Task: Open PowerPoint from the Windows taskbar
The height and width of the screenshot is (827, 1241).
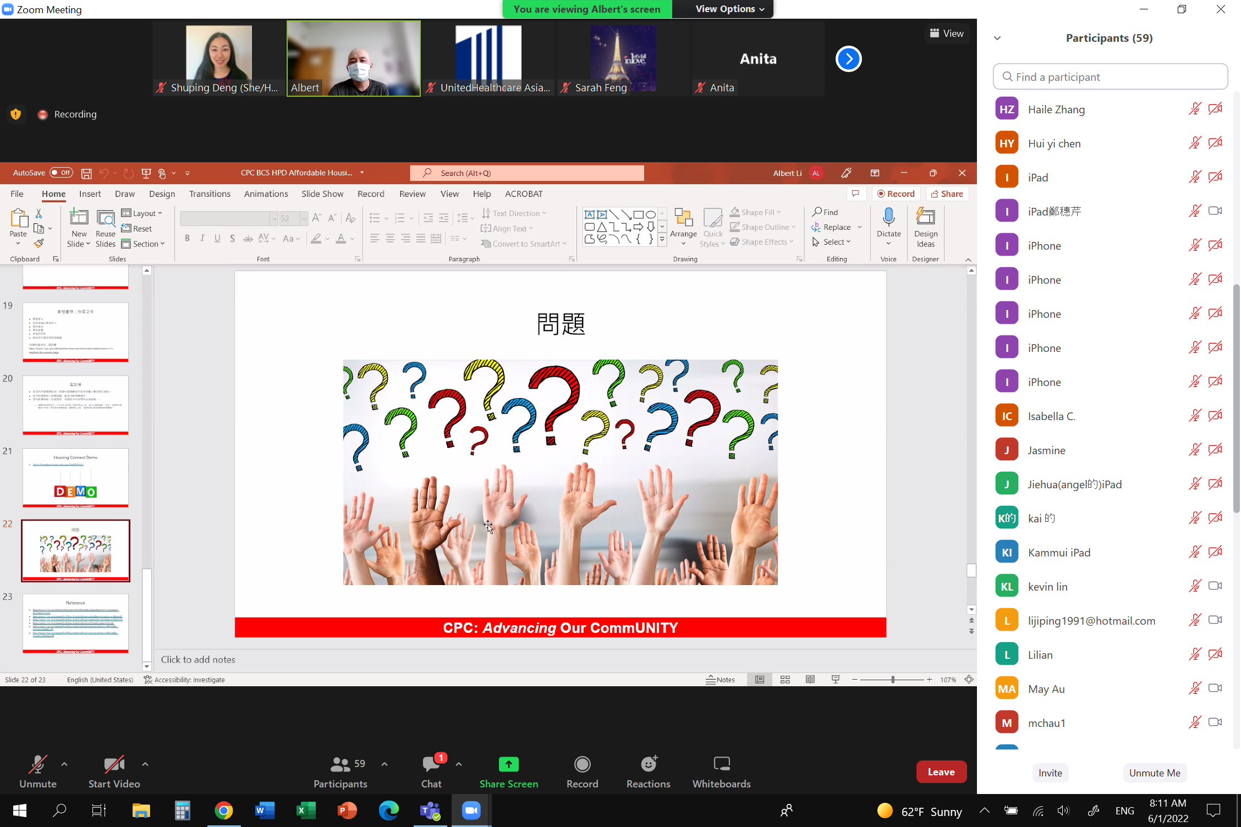Action: click(x=347, y=811)
